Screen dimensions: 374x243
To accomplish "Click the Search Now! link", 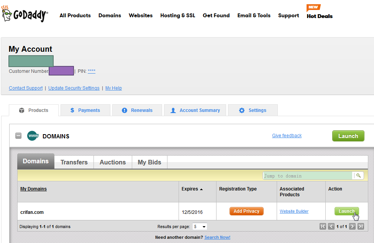I will (x=217, y=237).
